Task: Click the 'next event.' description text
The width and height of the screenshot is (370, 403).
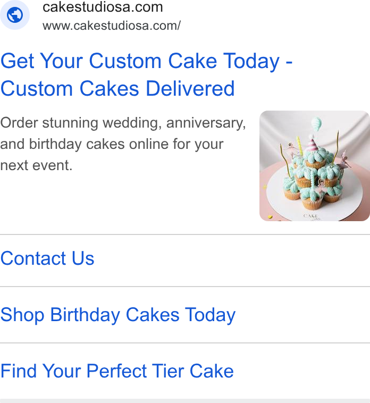Action: pyautogui.click(x=37, y=165)
